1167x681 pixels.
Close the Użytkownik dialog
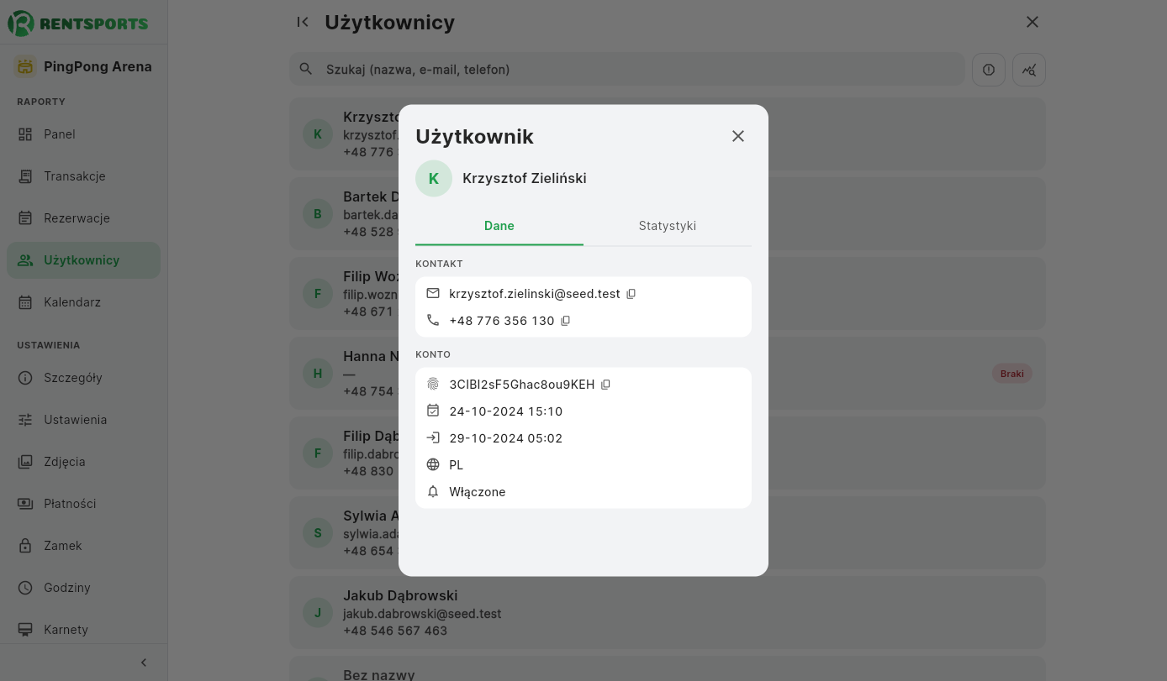pos(738,136)
